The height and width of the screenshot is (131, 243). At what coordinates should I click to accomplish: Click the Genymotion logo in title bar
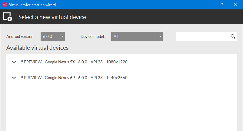click(5, 5)
